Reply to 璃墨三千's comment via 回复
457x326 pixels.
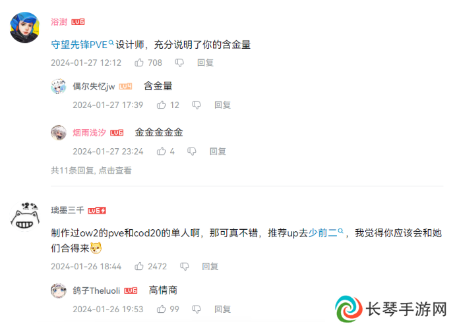point(210,266)
